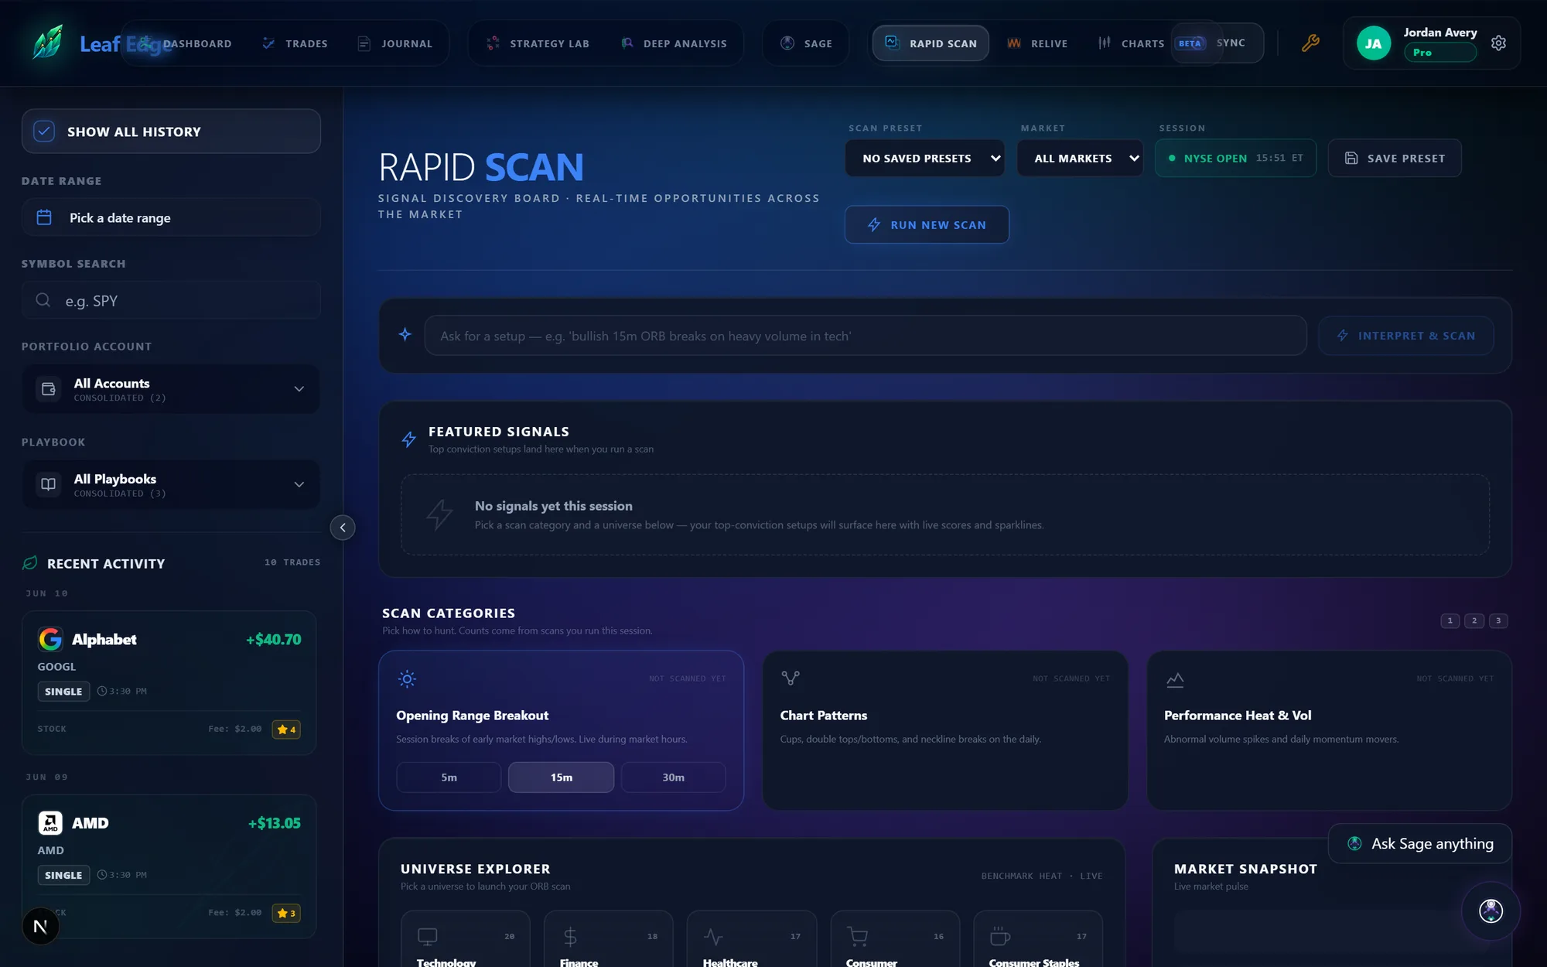Click the Ask Sage anything button
The height and width of the screenshot is (967, 1547).
coord(1420,843)
